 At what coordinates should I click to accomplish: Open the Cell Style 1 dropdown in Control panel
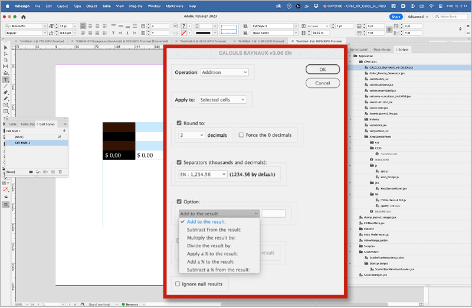click(274, 26)
